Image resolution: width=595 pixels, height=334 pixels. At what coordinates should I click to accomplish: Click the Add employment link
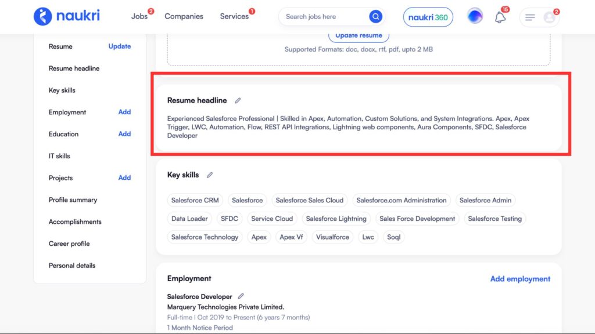(x=520, y=279)
